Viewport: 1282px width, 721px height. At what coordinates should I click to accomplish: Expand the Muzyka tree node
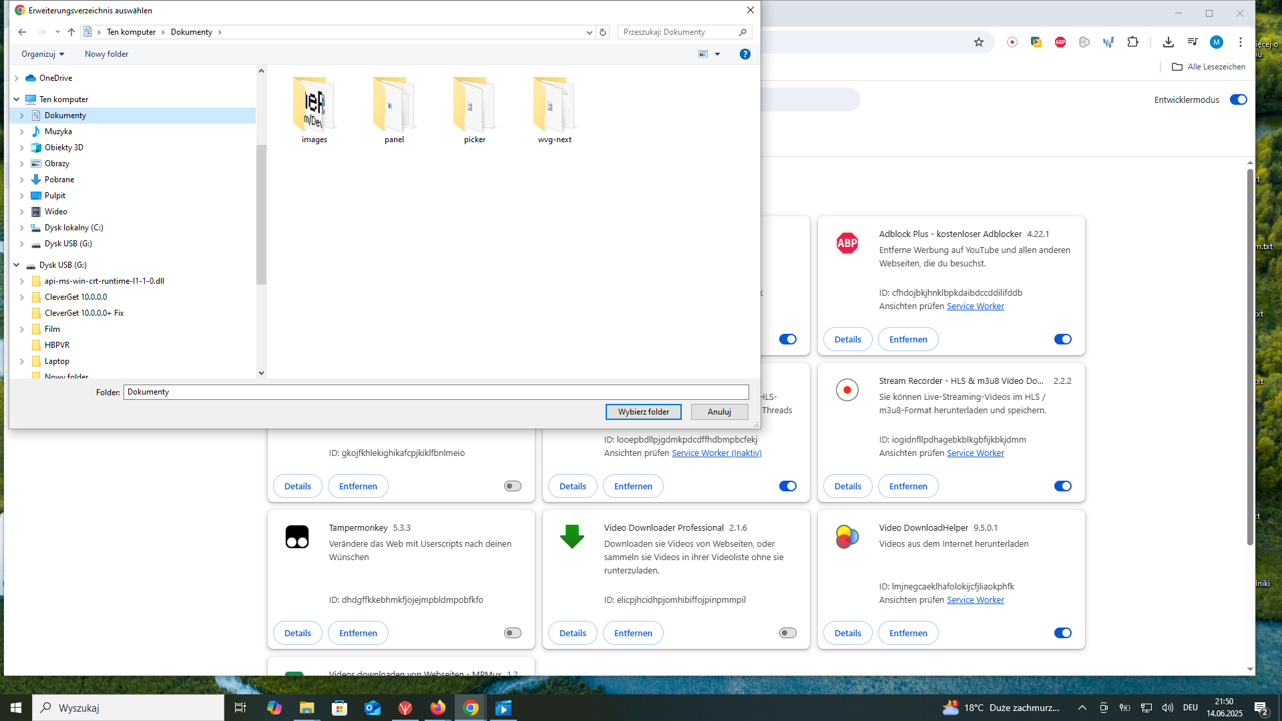click(22, 132)
